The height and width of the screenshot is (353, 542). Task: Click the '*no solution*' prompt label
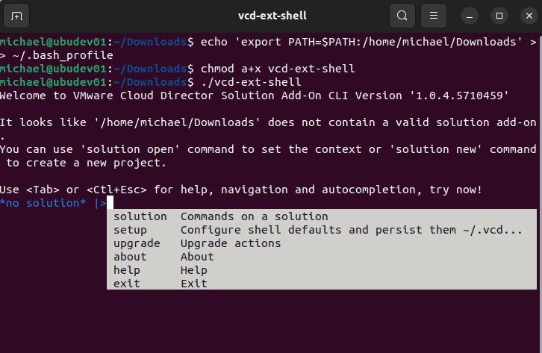(45, 203)
